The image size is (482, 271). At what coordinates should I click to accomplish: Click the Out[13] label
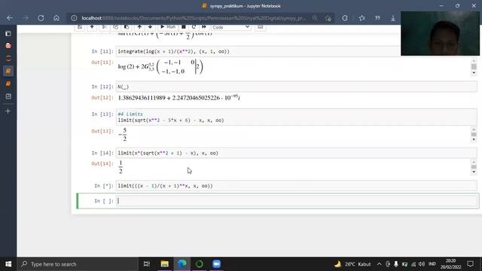coord(102,131)
